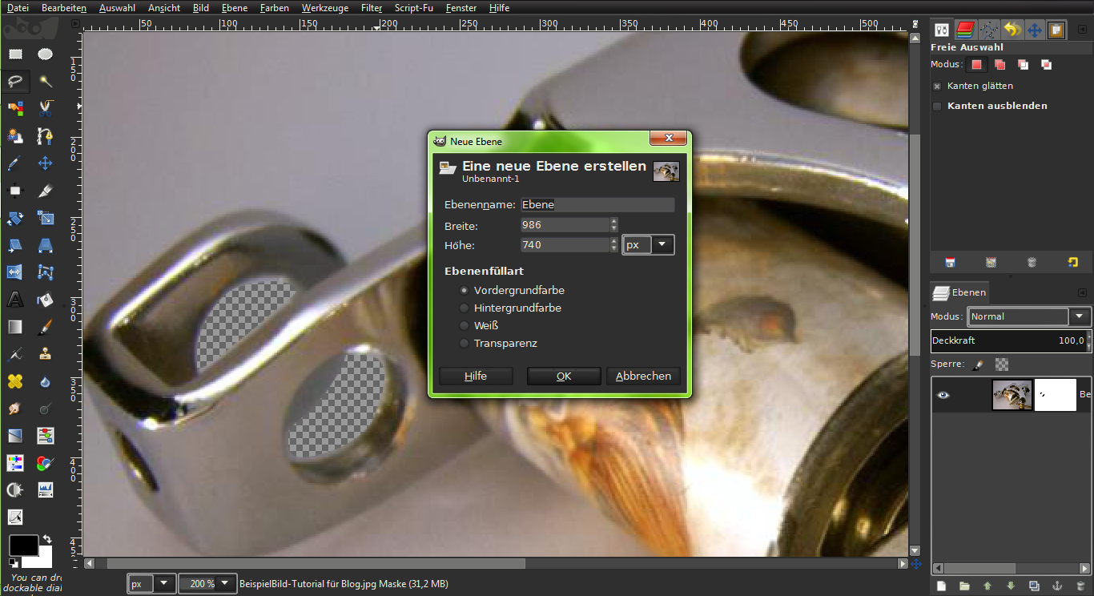Viewport: 1094px width, 596px height.
Task: Activate the Rectangle Select tool
Action: pos(14,54)
